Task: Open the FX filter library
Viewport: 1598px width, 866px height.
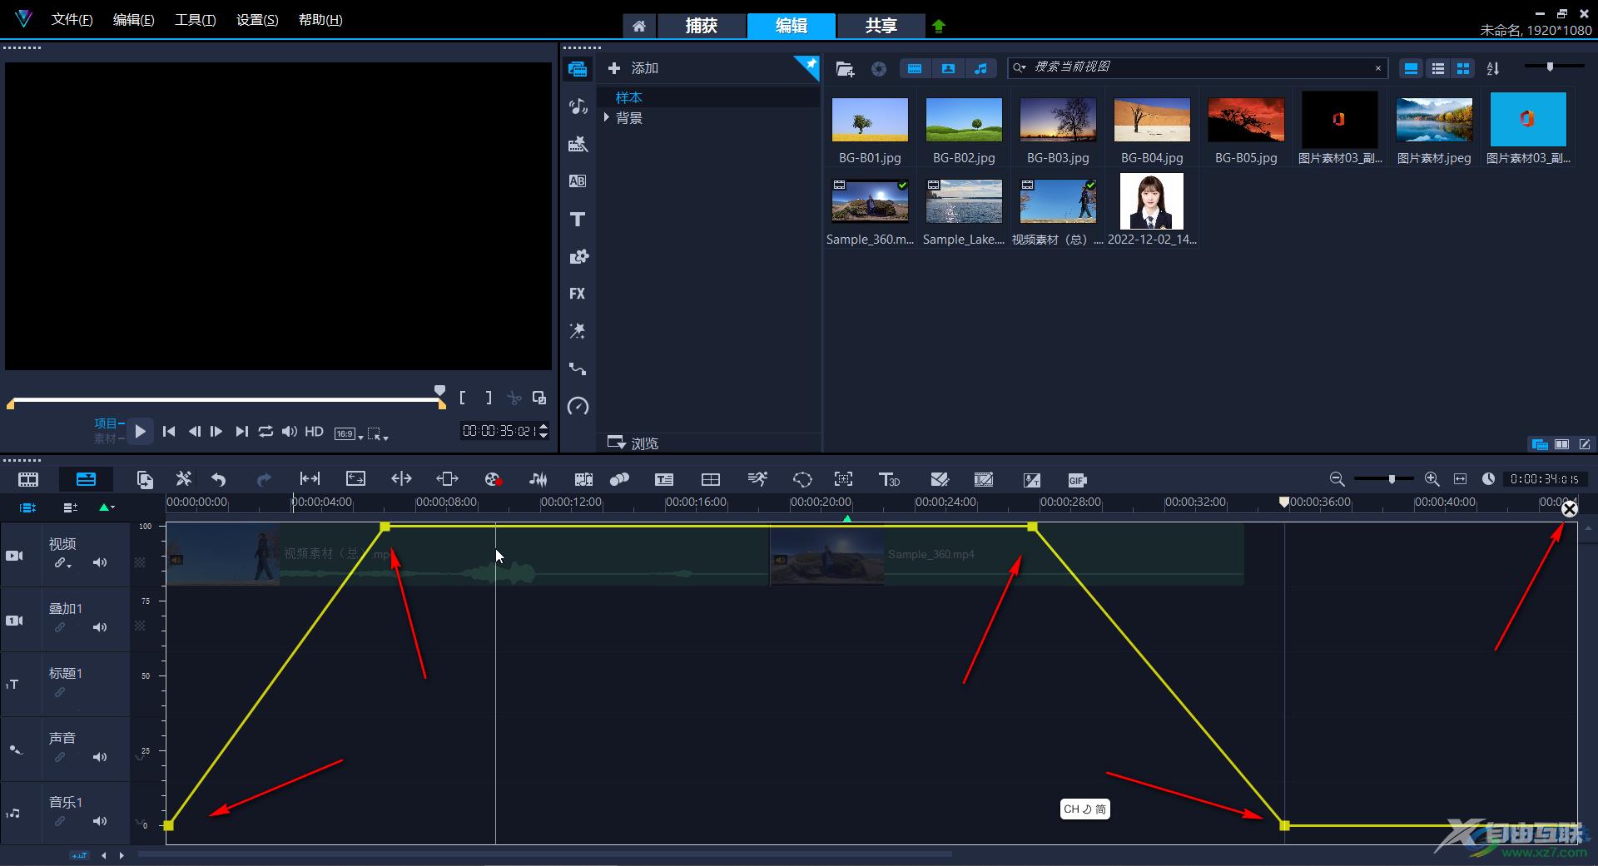Action: tap(578, 294)
